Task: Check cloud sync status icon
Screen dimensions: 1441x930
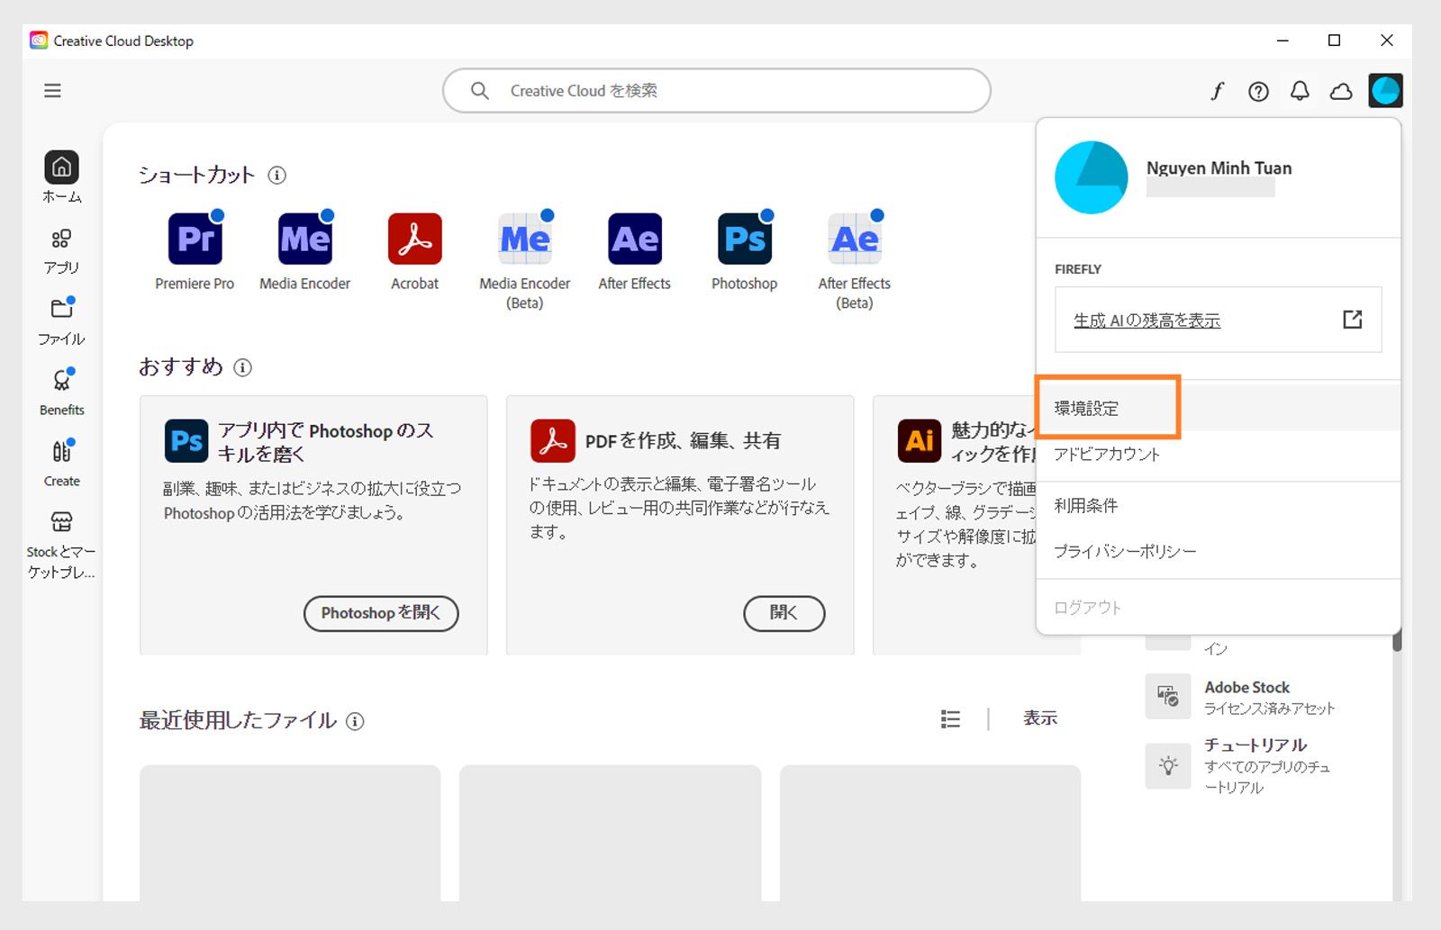Action: (1340, 91)
